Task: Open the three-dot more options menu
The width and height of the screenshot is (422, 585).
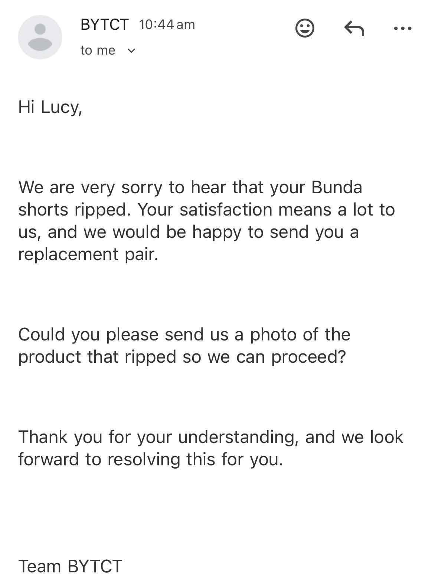Action: pyautogui.click(x=402, y=28)
